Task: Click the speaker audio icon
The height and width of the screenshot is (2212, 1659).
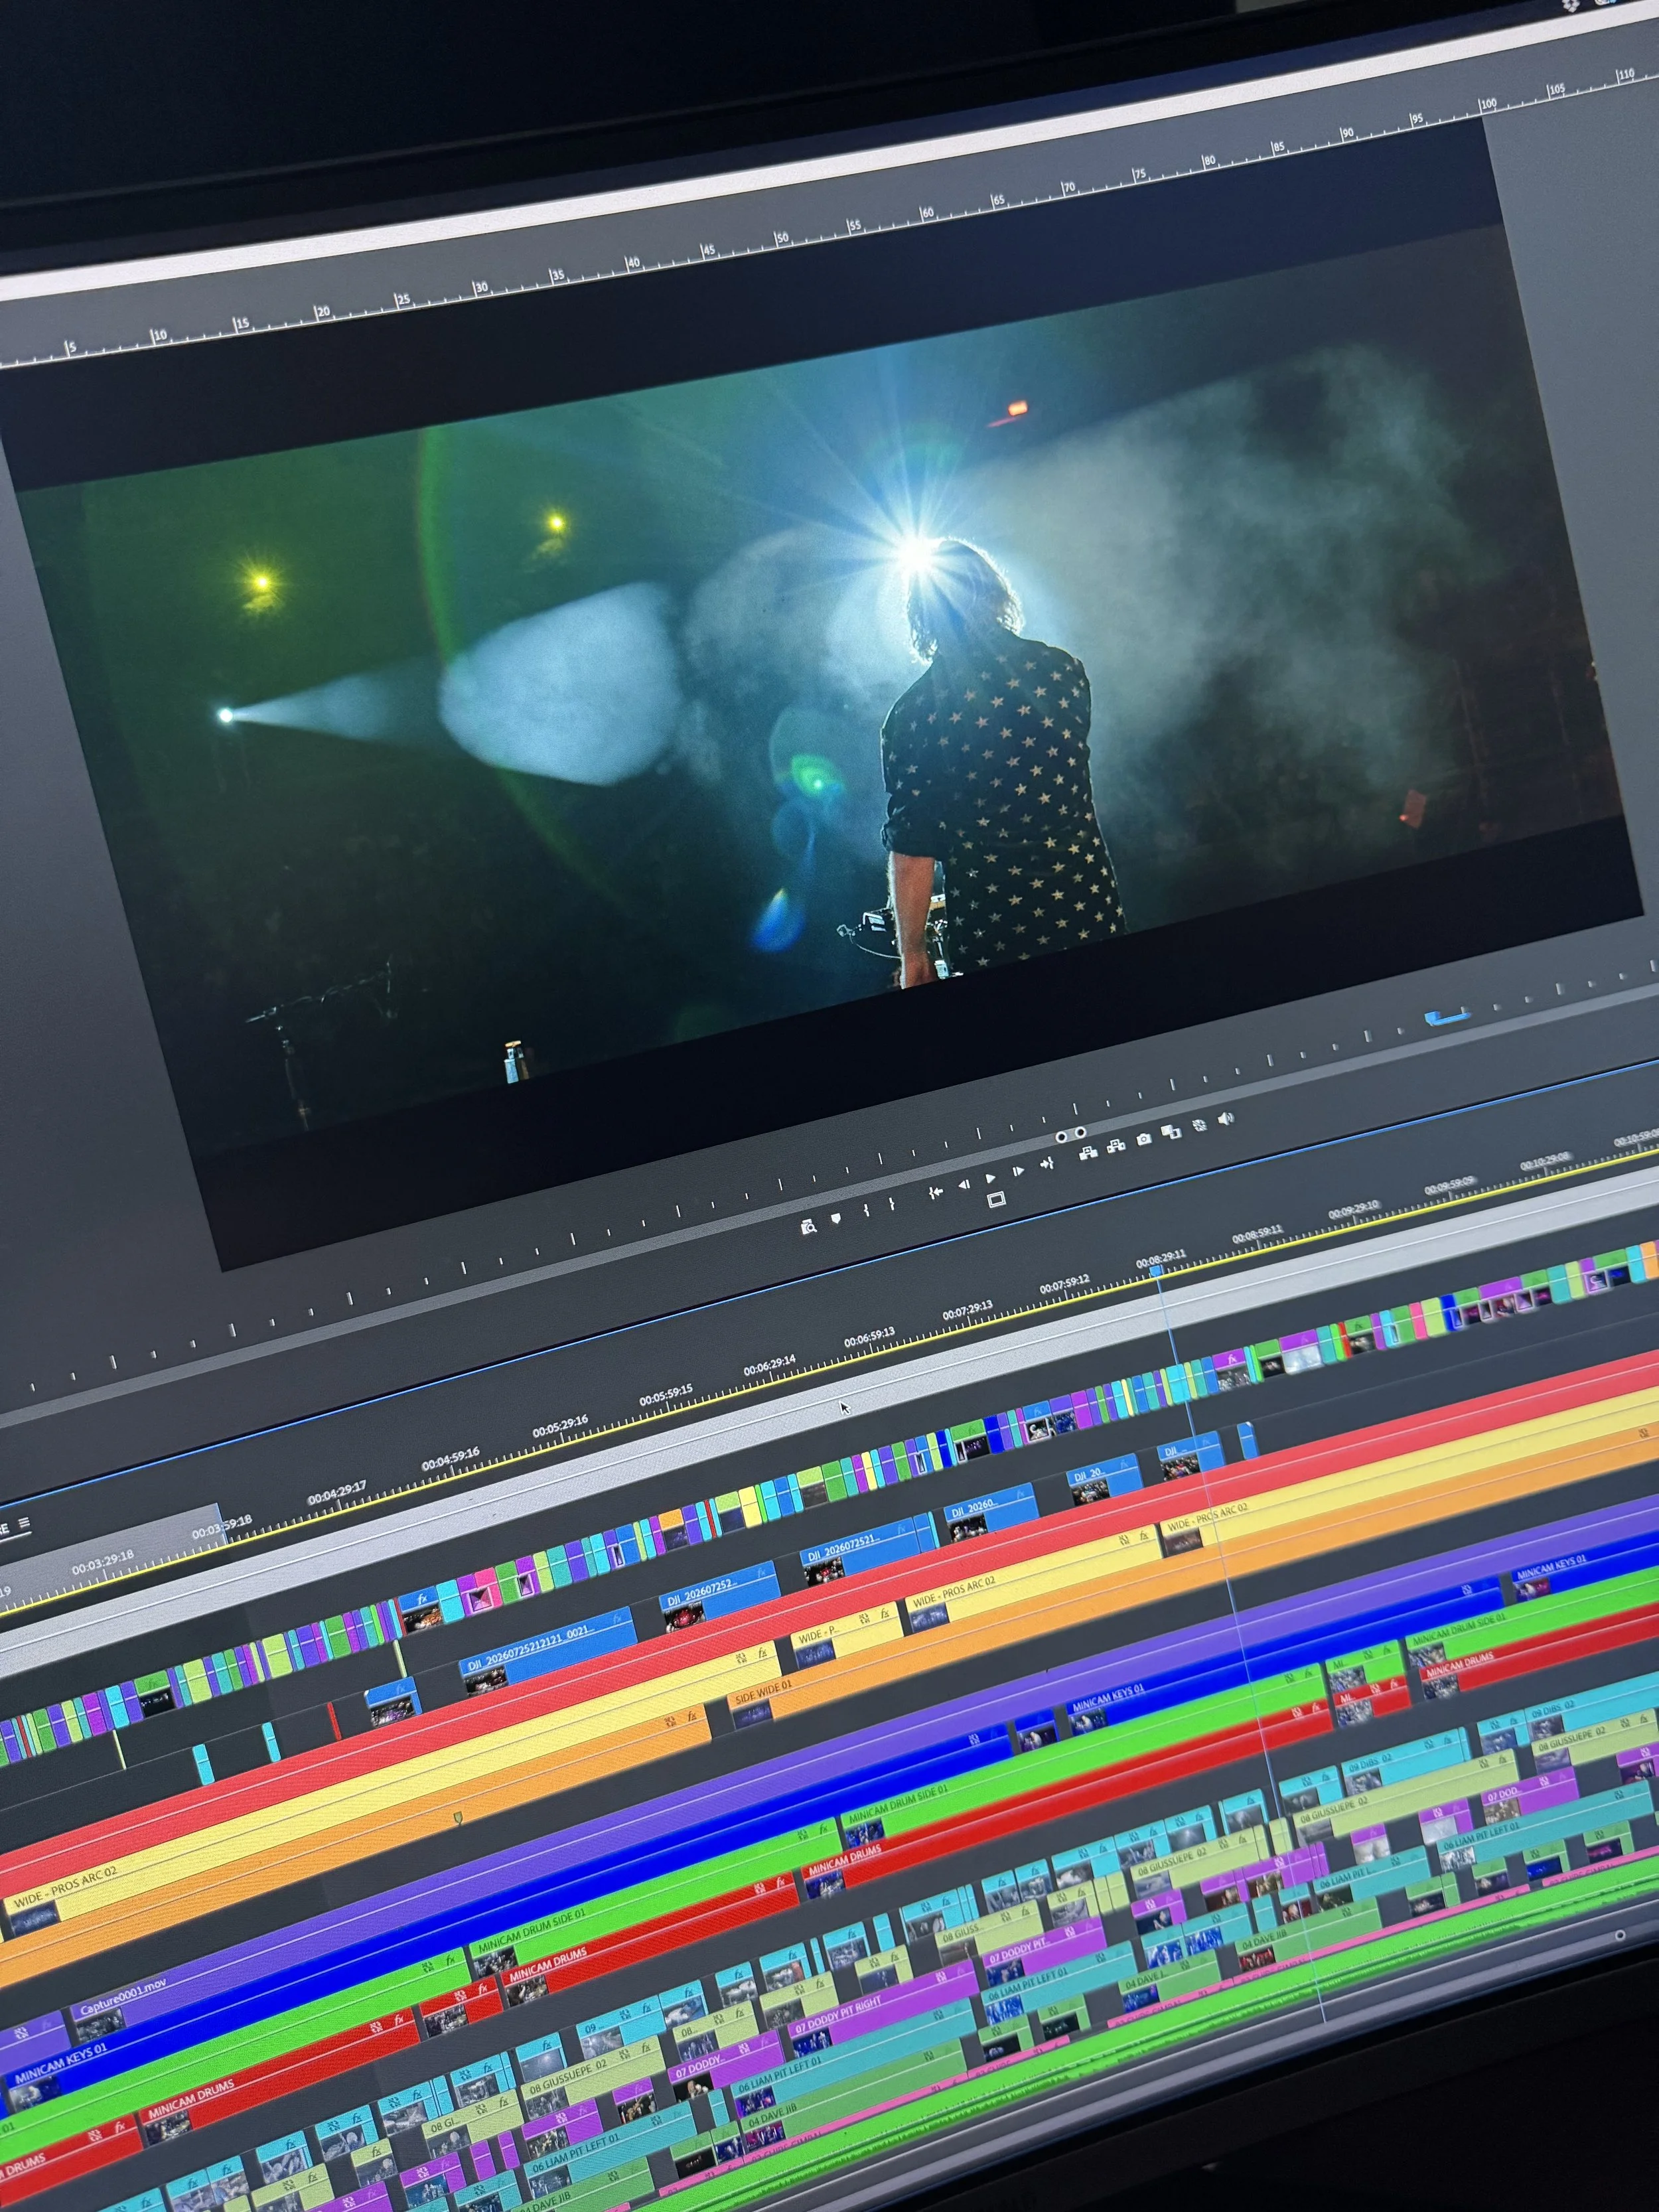Action: 1226,1119
